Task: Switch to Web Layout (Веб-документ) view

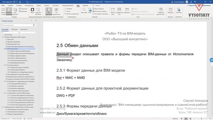Action: [x=15, y=11]
